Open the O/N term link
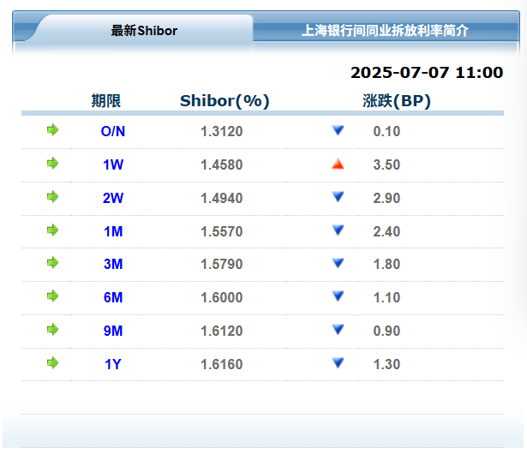 113,131
